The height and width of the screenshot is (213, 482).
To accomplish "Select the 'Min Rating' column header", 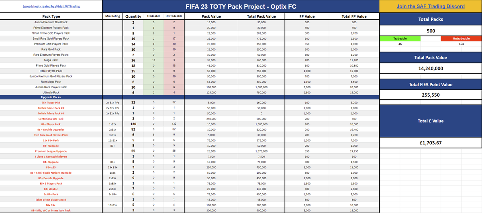I will click(x=112, y=16).
